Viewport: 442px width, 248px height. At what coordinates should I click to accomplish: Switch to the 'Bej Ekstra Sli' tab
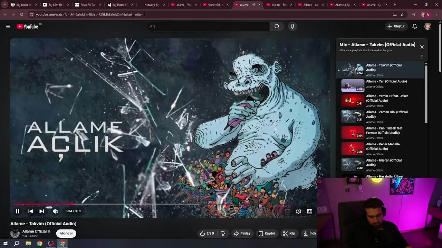pyautogui.click(x=119, y=5)
